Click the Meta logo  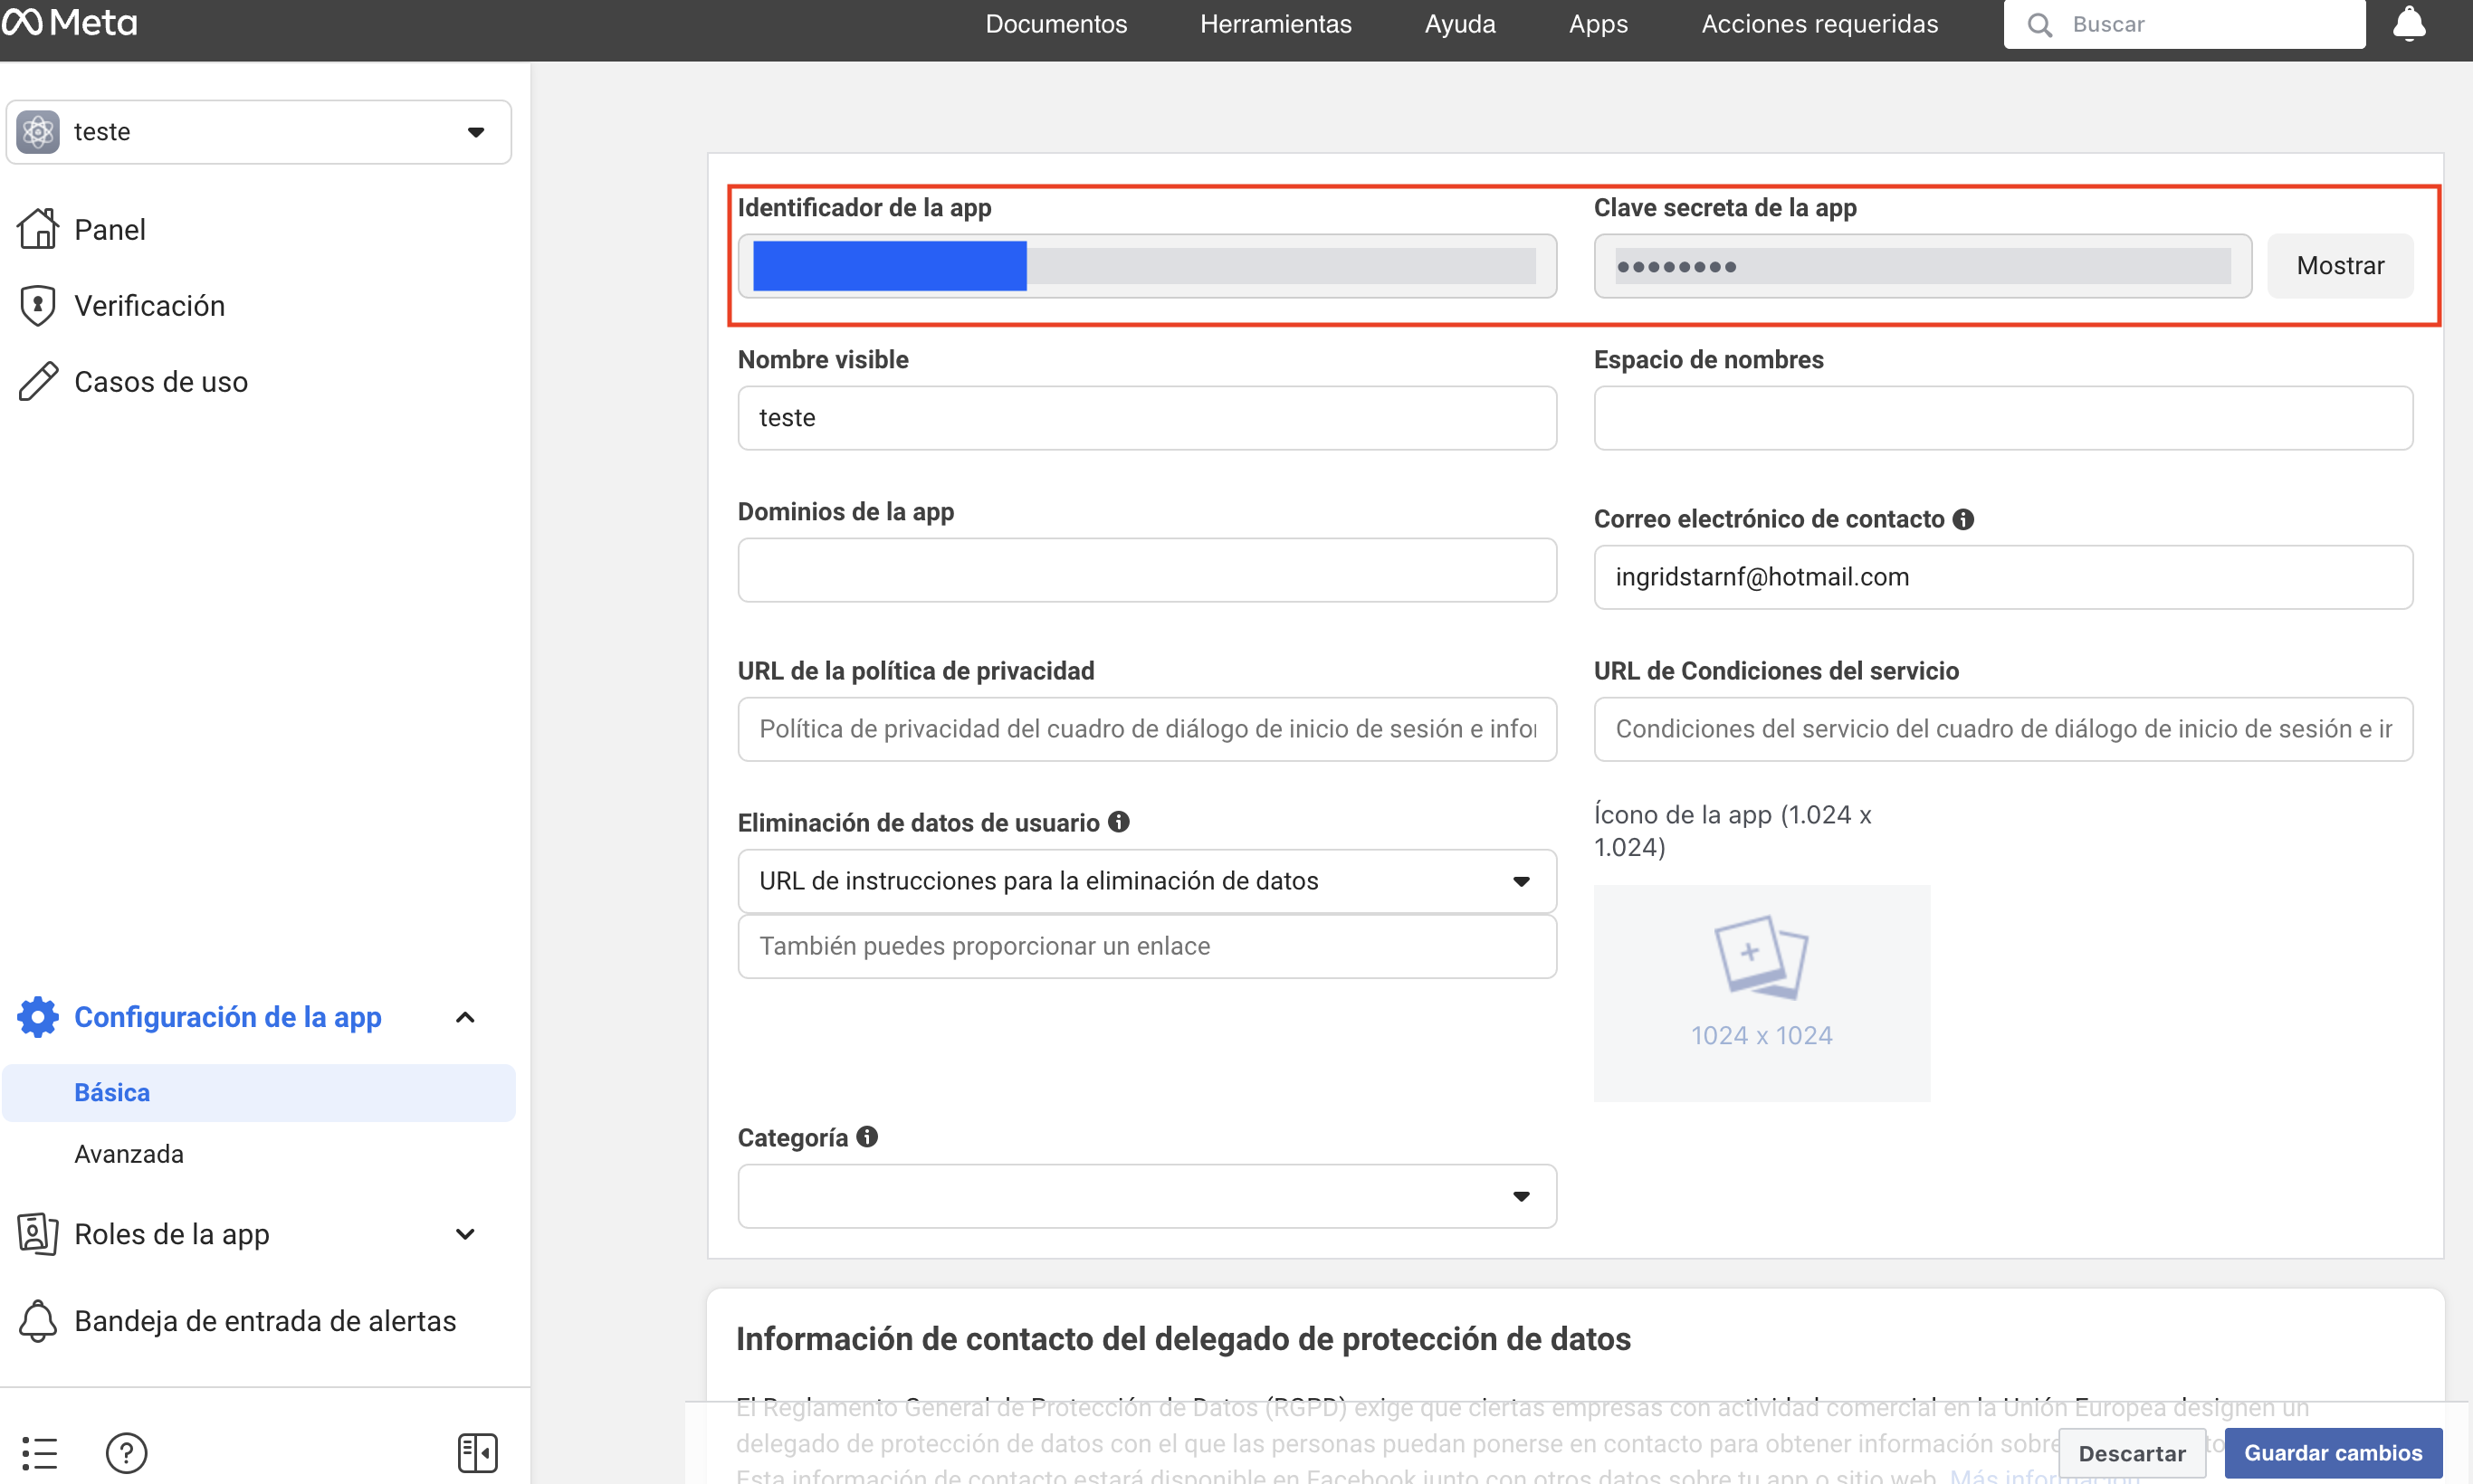(x=70, y=22)
